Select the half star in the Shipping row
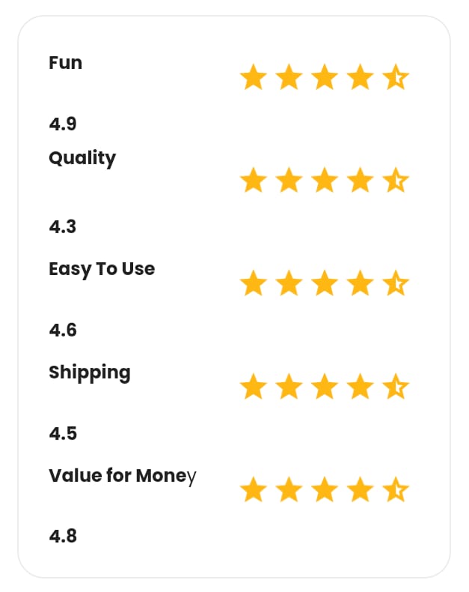Image resolution: width=469 pixels, height=592 pixels. coord(396,388)
